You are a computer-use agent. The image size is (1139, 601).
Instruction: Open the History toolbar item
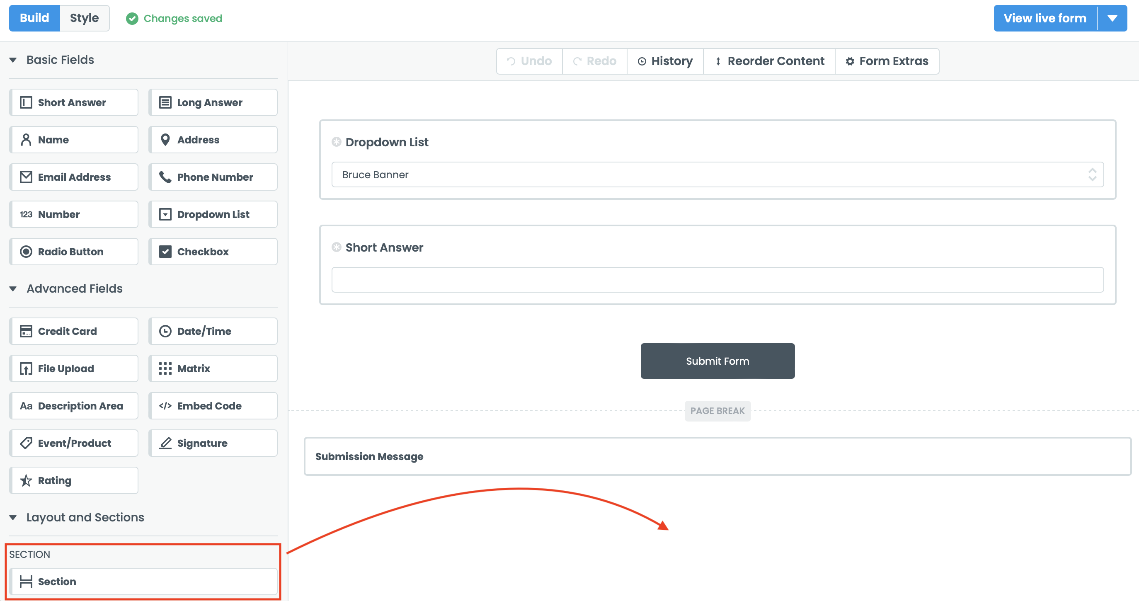click(x=665, y=61)
